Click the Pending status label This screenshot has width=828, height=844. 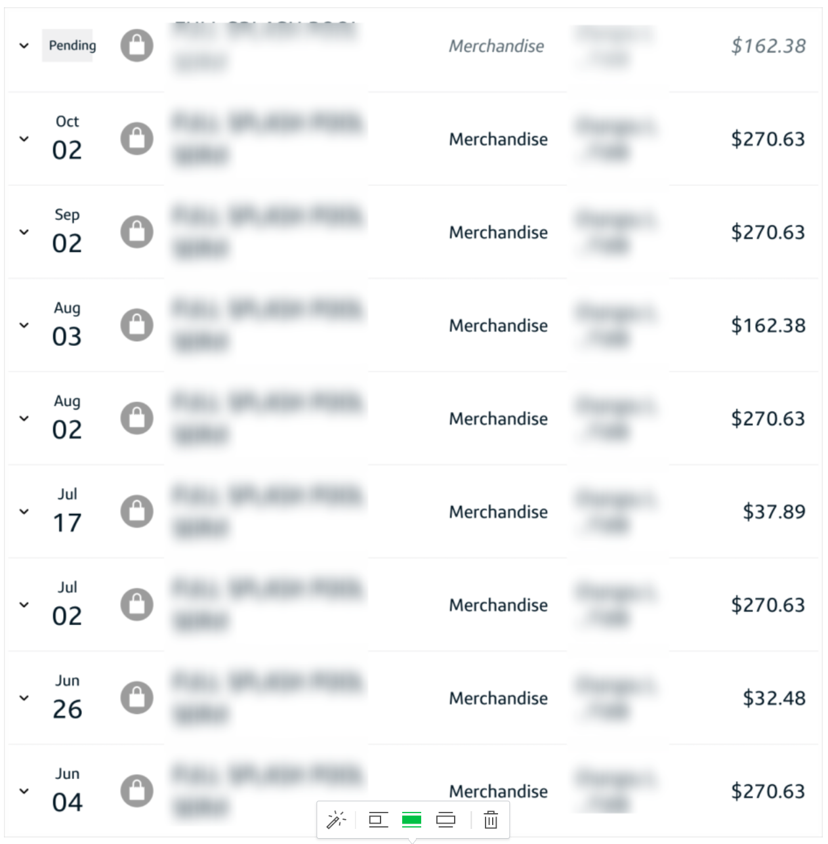72,45
